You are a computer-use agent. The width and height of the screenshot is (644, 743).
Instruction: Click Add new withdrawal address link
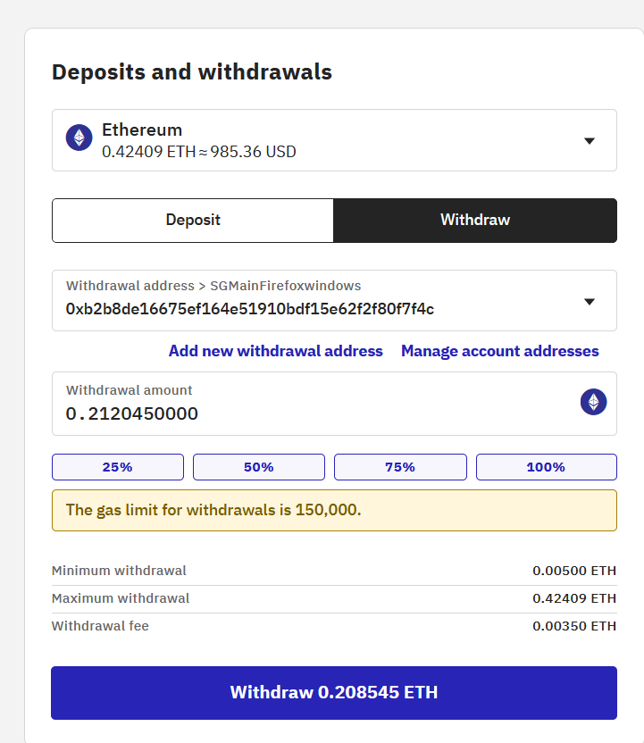tap(276, 351)
